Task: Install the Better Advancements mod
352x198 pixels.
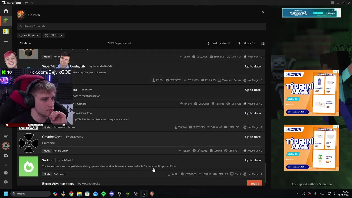Action: [255, 183]
